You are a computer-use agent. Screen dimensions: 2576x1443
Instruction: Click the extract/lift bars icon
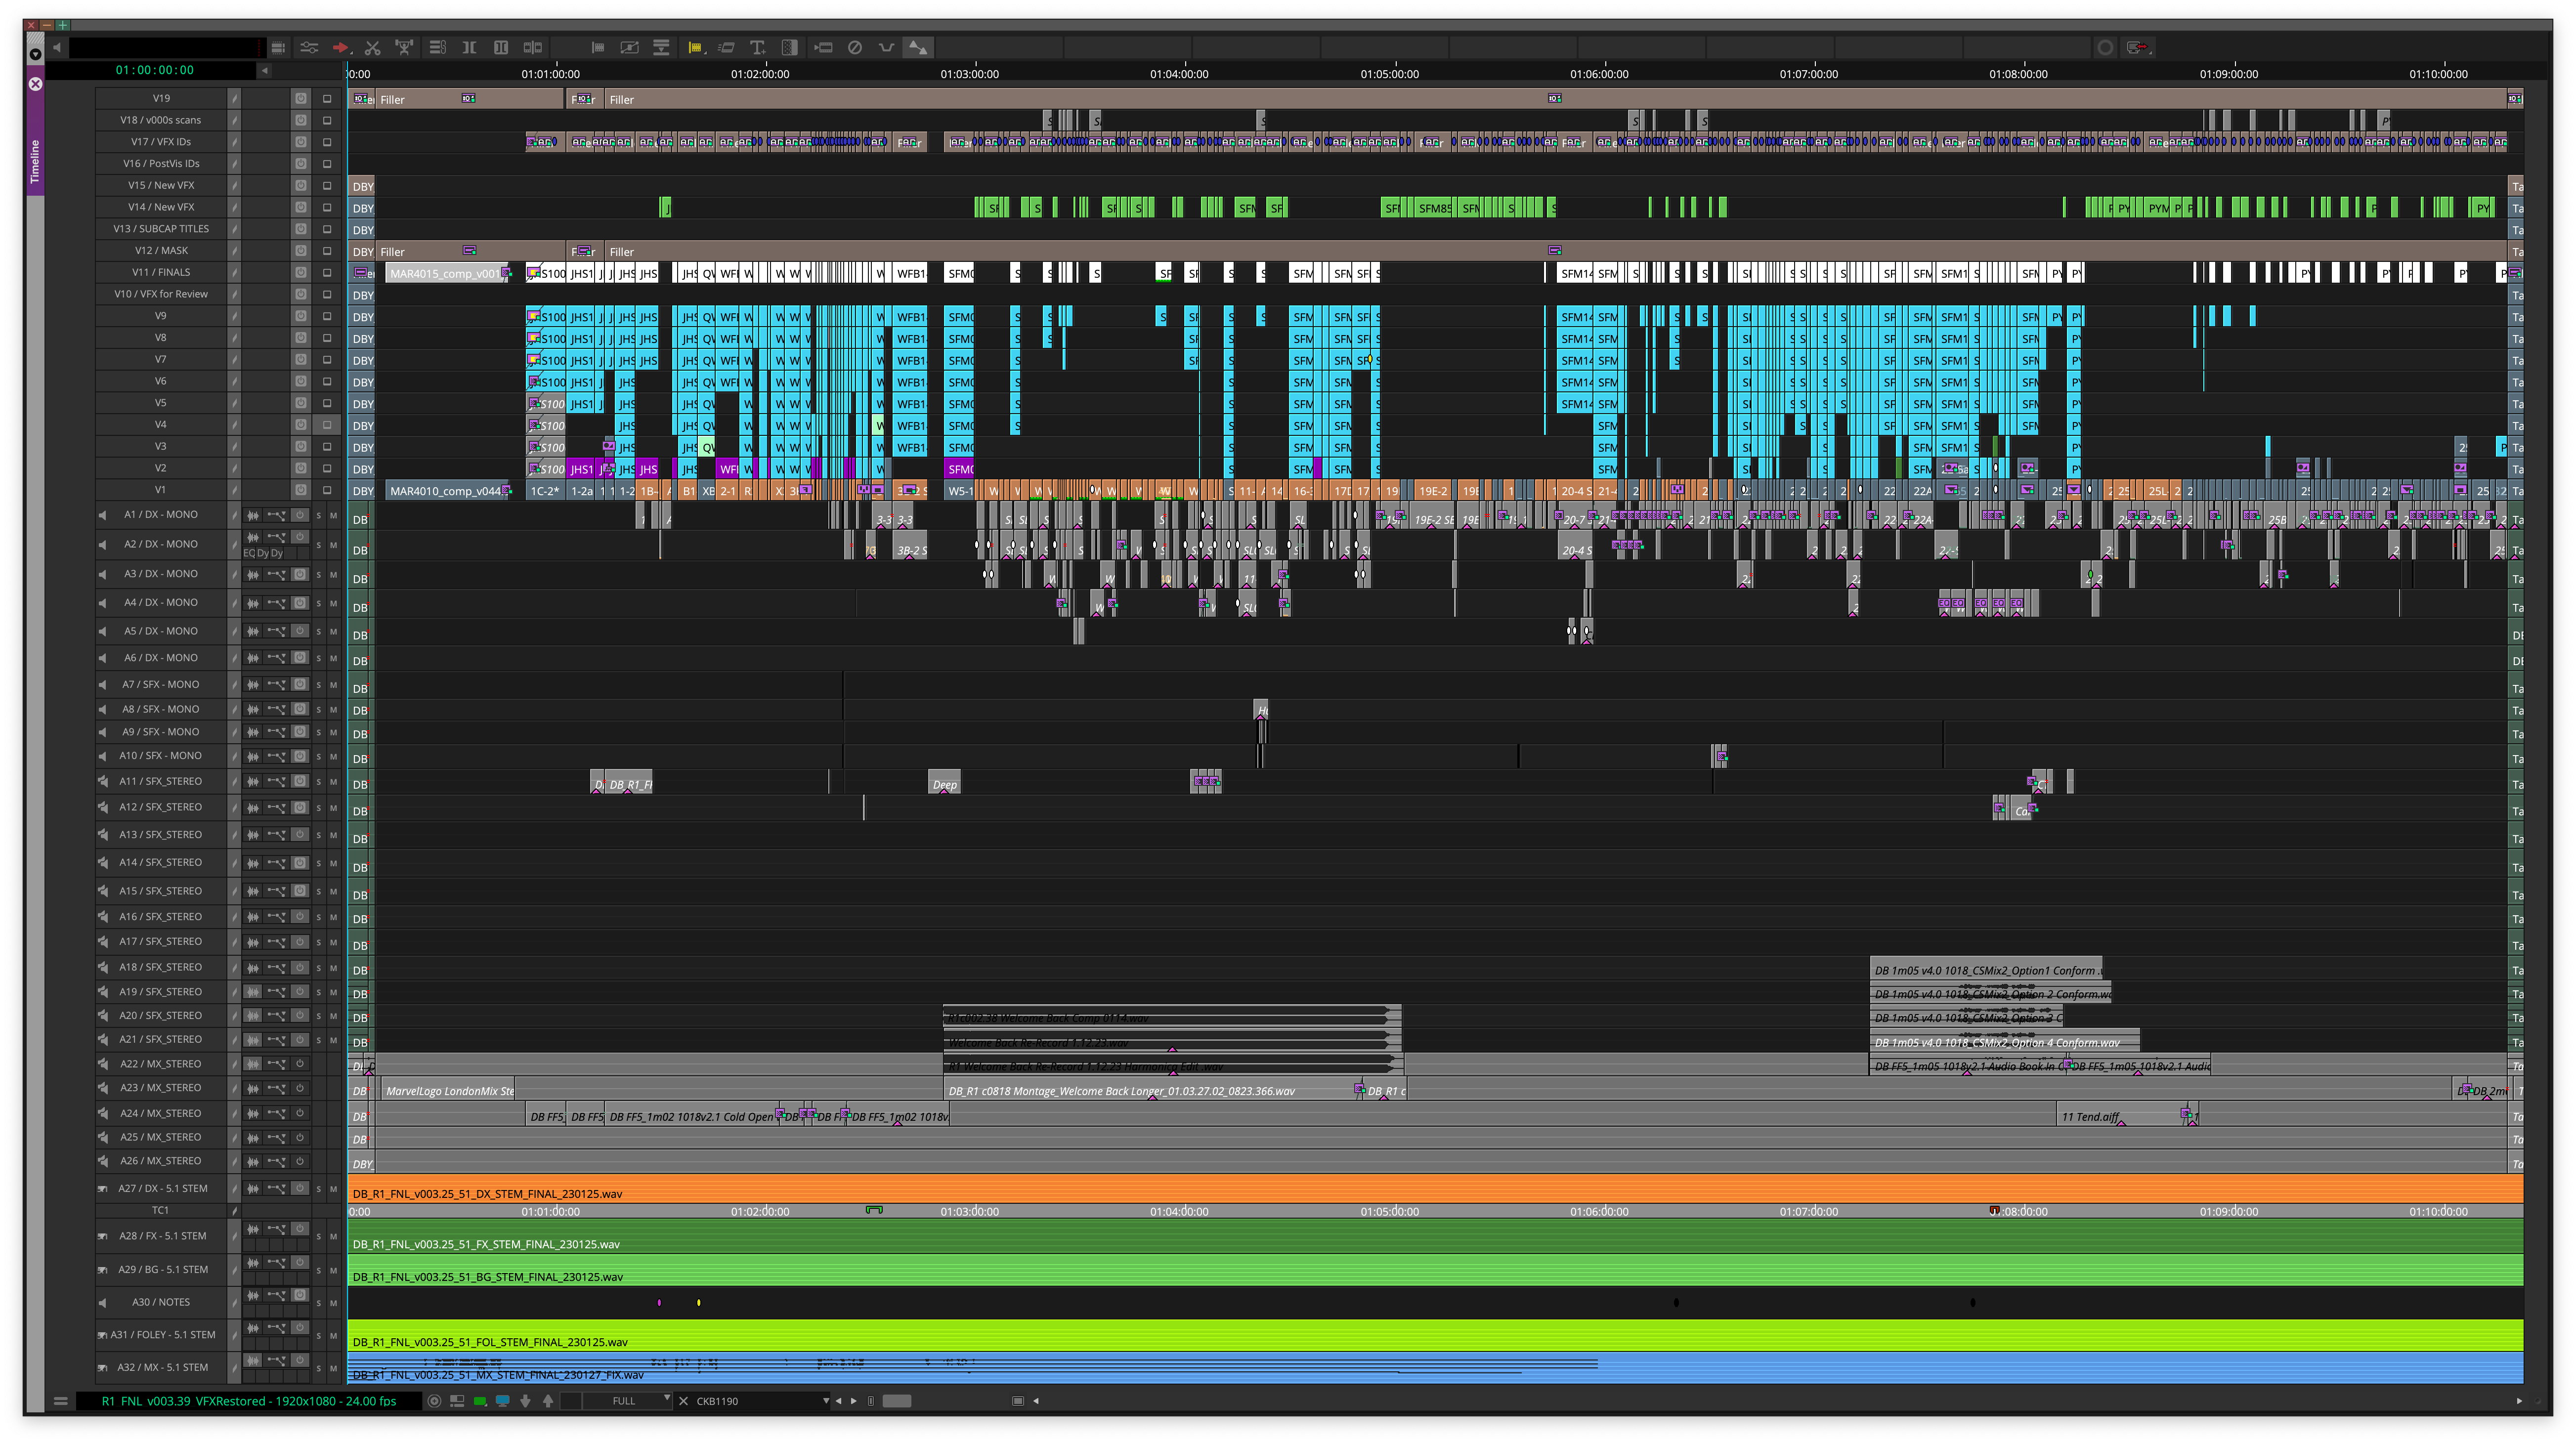pos(661,47)
